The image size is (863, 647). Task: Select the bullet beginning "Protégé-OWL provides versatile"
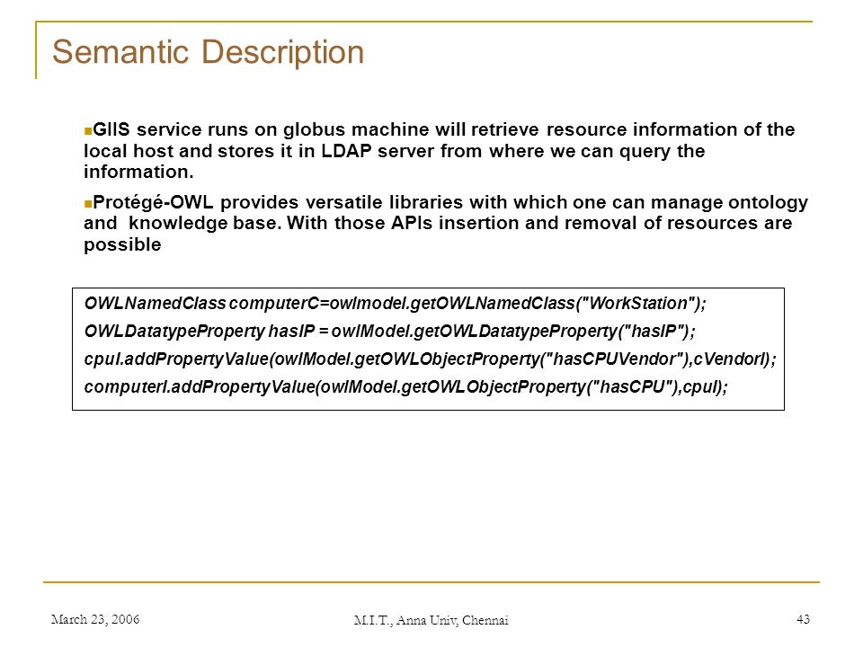coord(446,223)
